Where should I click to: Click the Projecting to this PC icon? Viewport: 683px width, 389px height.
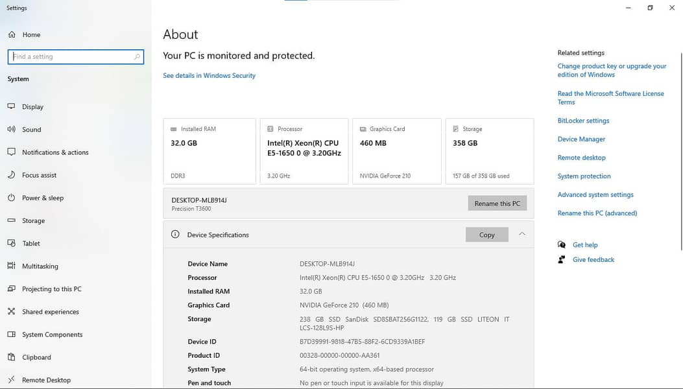tap(11, 289)
